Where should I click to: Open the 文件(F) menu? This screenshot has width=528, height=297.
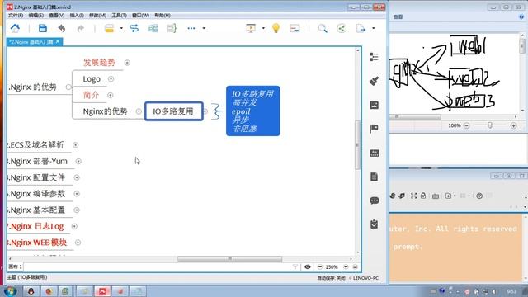16,16
